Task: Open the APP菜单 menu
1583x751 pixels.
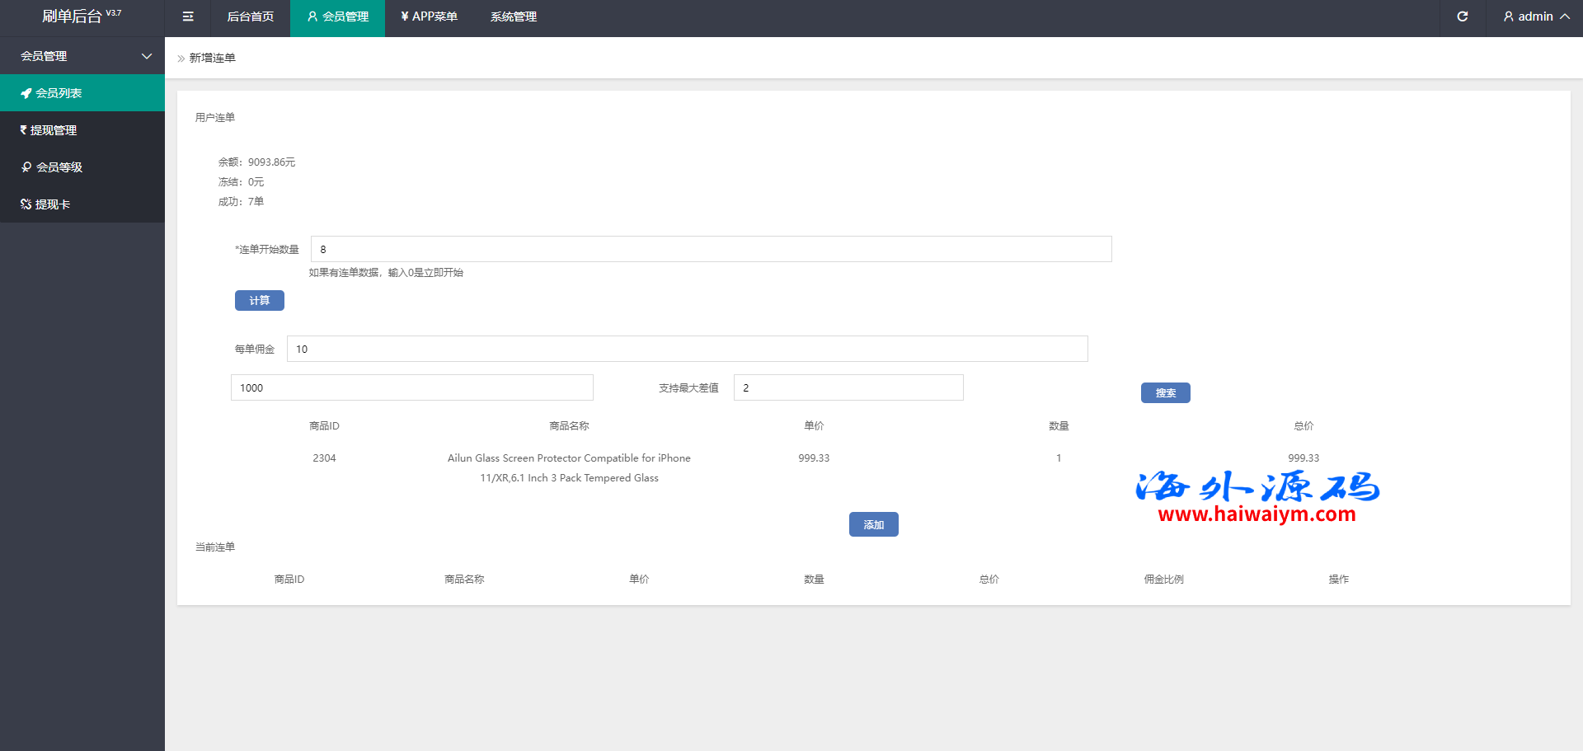Action: 429,16
